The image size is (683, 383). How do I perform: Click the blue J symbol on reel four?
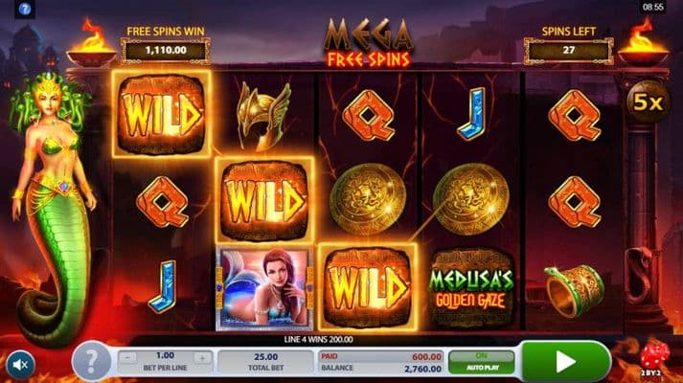[471, 114]
